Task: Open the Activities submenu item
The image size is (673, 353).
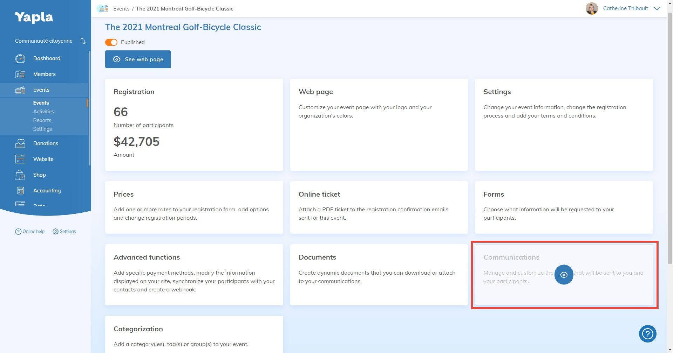Action: point(43,112)
